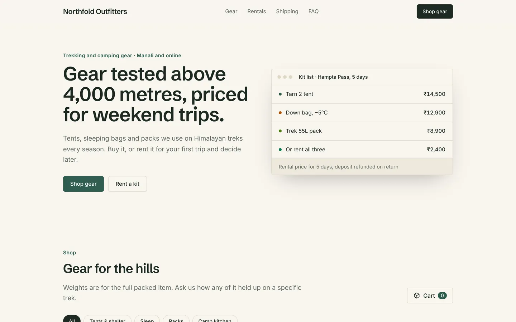Click the dark Shop gear header button
Image resolution: width=516 pixels, height=322 pixels.
(435, 11)
